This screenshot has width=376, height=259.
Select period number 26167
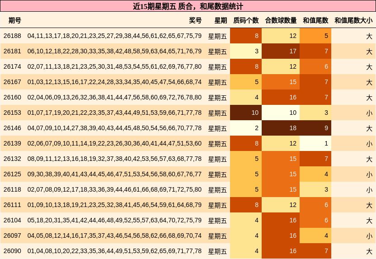pyautogui.click(x=12, y=82)
